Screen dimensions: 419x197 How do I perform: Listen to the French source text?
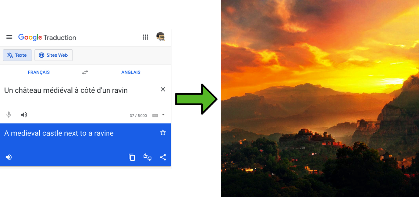coord(24,115)
